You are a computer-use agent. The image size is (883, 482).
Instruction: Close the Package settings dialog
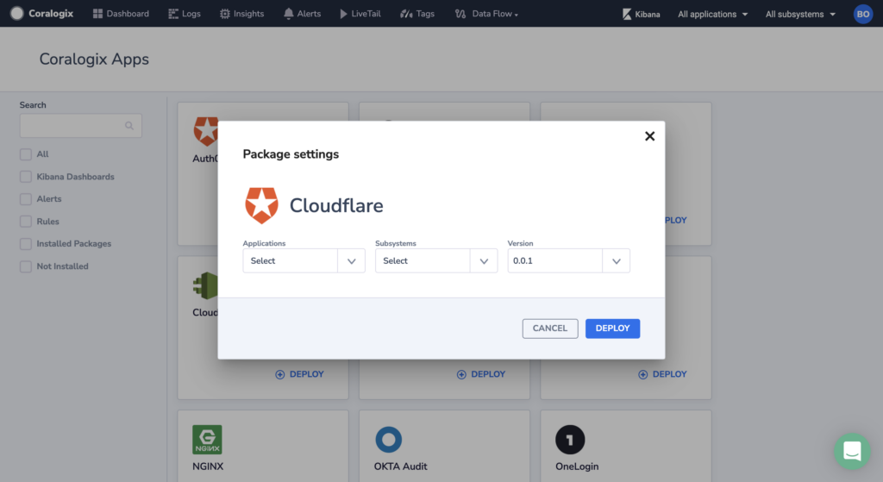649,135
